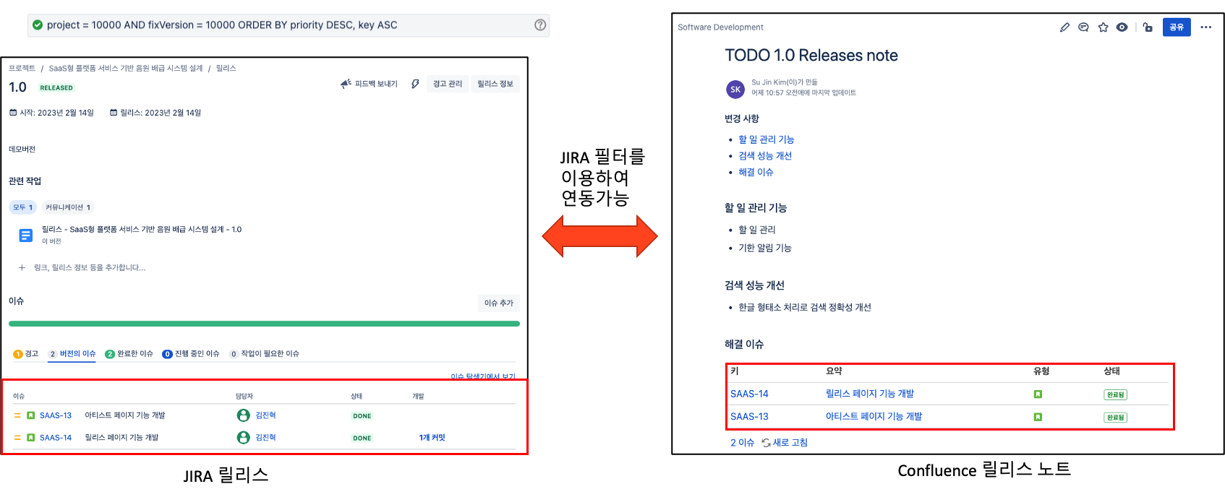
Task: Click the assignee avatar on SAAS-14 row
Action: [x=244, y=438]
